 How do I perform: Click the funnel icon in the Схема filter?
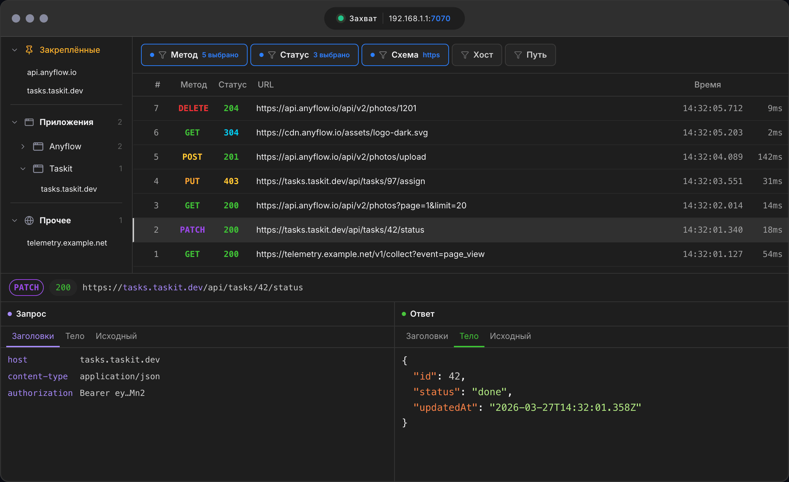pyautogui.click(x=383, y=55)
